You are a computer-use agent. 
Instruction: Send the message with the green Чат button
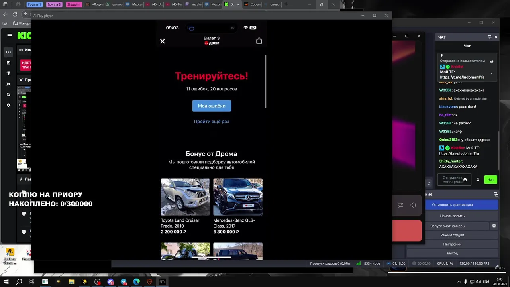coord(491,180)
